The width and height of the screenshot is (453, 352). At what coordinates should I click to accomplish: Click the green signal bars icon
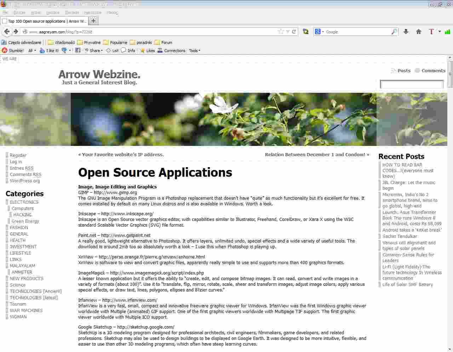tap(448, 32)
